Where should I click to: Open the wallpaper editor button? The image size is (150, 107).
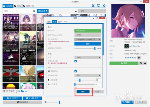click(x=22, y=102)
